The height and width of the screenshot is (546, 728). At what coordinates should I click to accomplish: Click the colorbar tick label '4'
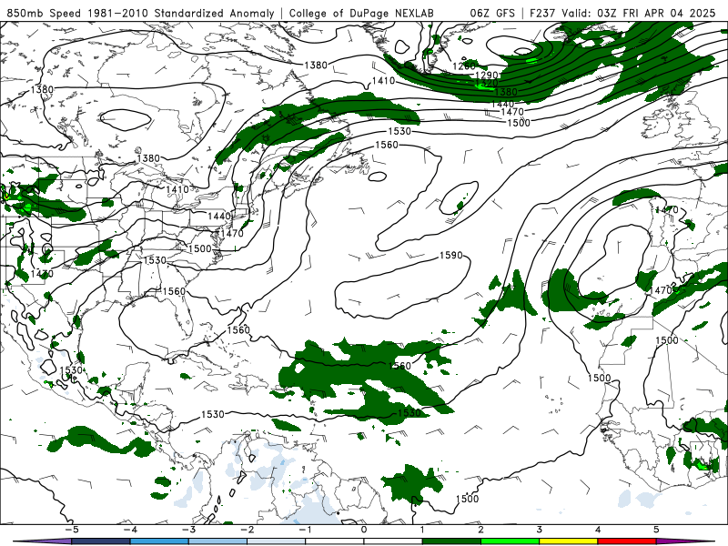pos(598,530)
